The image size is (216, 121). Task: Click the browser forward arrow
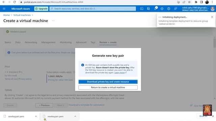(x=9, y=2)
